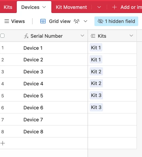Click the collaborative view people icon

click(x=76, y=21)
